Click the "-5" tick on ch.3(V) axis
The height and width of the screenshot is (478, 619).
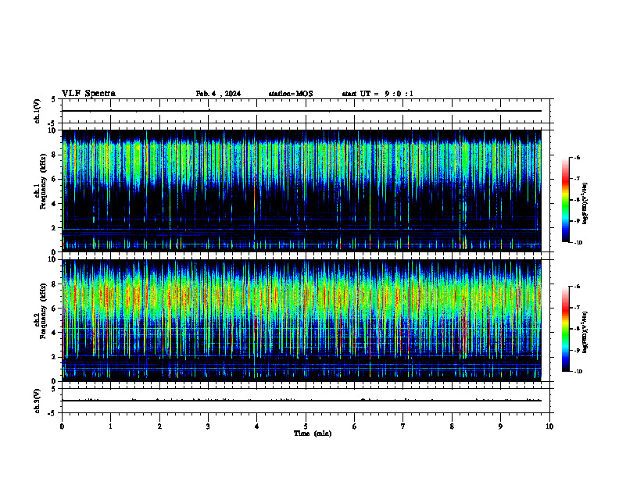pyautogui.click(x=53, y=413)
